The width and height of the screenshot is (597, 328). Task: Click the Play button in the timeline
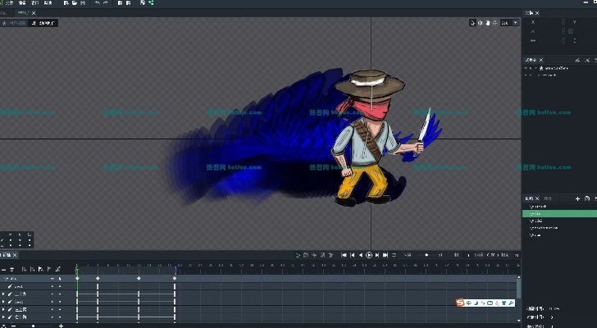(x=369, y=255)
